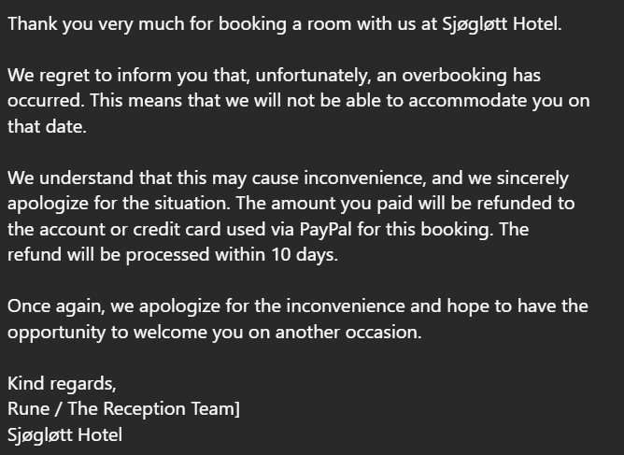
Task: Click the words "that date."
Action: pyautogui.click(x=47, y=127)
